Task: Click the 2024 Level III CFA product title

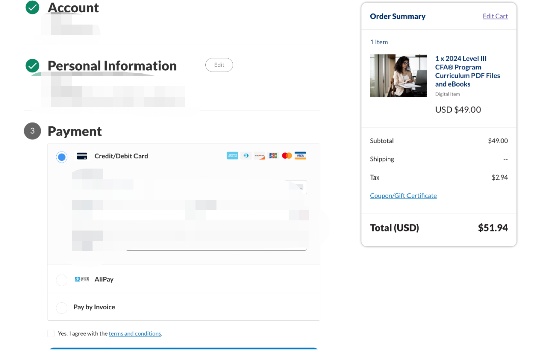Action: 467,71
